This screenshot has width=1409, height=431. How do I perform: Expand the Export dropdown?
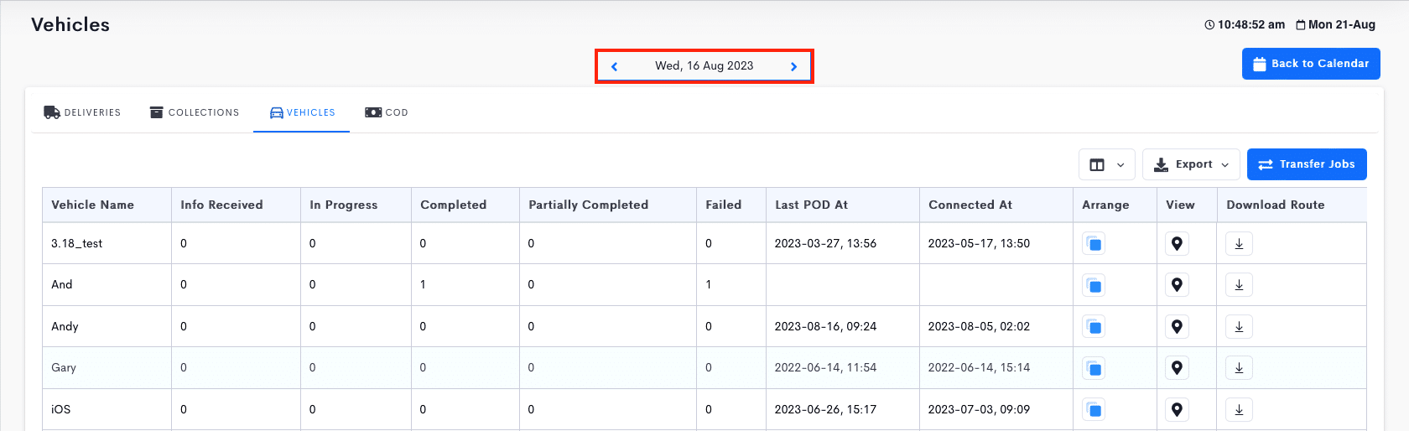click(x=1191, y=164)
